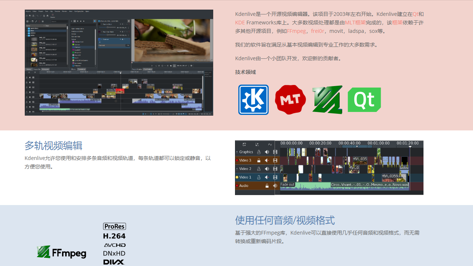Click the yellow indicator dot on Video 1
Screen dimensions: 473x266
pyautogui.click(x=237, y=177)
